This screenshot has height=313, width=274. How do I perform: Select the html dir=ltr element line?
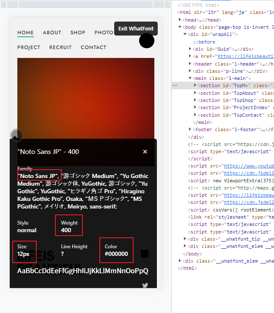pyautogui.click(x=226, y=12)
